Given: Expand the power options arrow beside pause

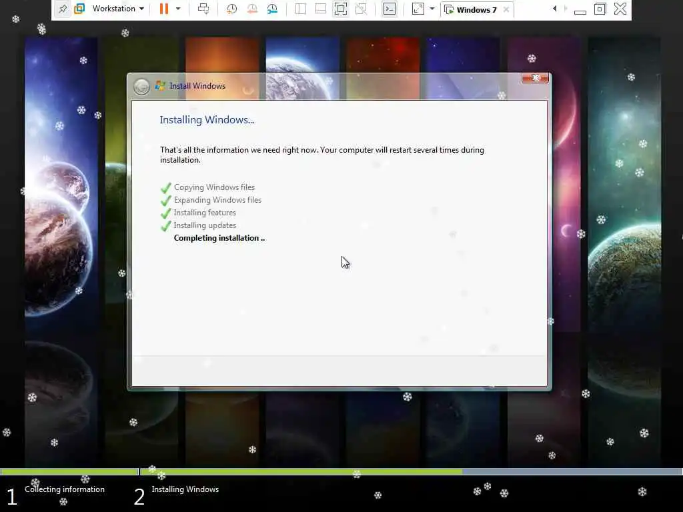Looking at the screenshot, I should pos(177,9).
